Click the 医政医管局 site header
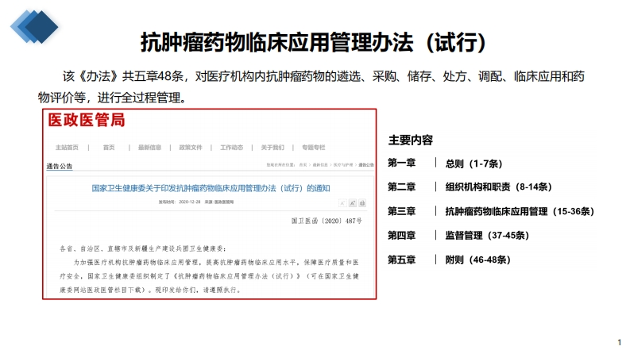 point(87,121)
